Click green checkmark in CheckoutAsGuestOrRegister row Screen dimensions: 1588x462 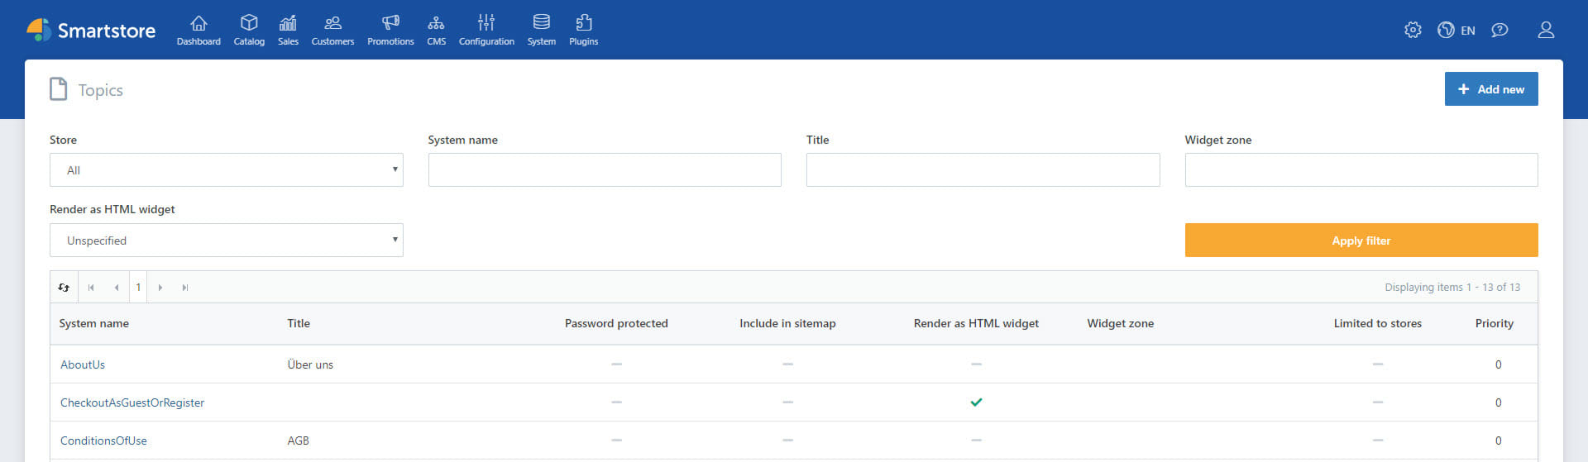(976, 402)
